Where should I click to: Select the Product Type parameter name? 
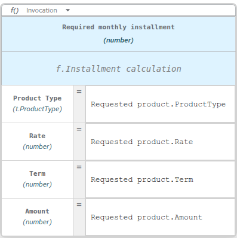coord(38,98)
